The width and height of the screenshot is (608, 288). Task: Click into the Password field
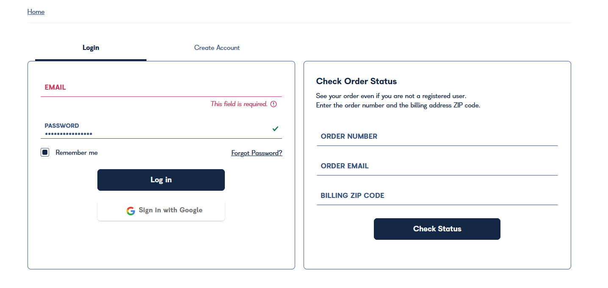[x=161, y=134]
